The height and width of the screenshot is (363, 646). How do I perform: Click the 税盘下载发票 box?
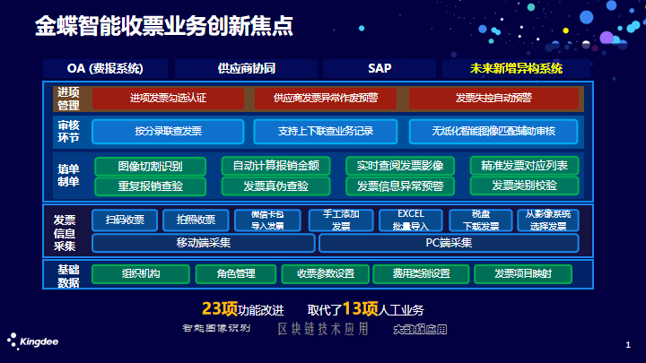pyautogui.click(x=481, y=220)
